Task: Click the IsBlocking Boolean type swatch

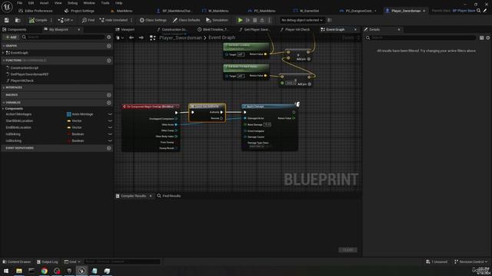Action: (68, 141)
